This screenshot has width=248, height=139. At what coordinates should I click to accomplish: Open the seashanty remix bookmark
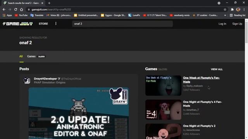tap(180, 15)
